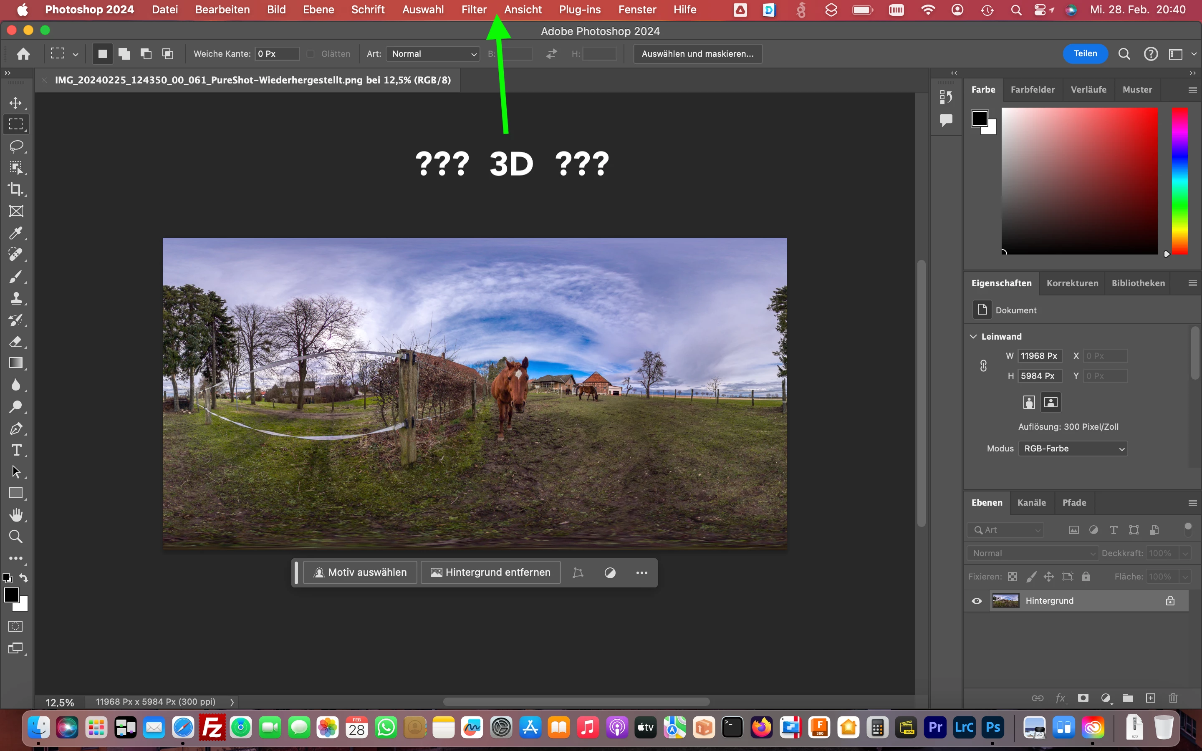
Task: Open the Art dropdown set to Normal
Action: click(x=433, y=54)
